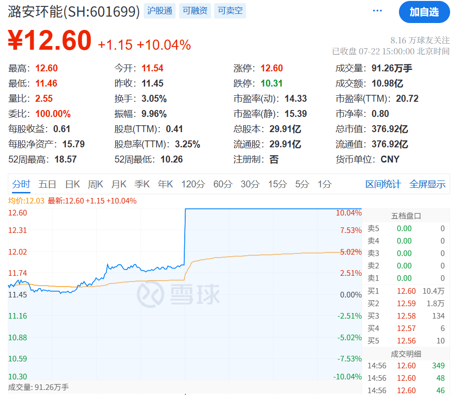Click the 五档盘口 panel header
The width and height of the screenshot is (463, 395).
pyautogui.click(x=406, y=216)
